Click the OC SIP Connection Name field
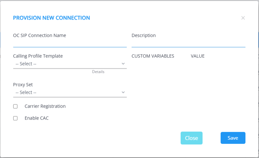This screenshot has width=259, height=158. pyautogui.click(x=70, y=43)
